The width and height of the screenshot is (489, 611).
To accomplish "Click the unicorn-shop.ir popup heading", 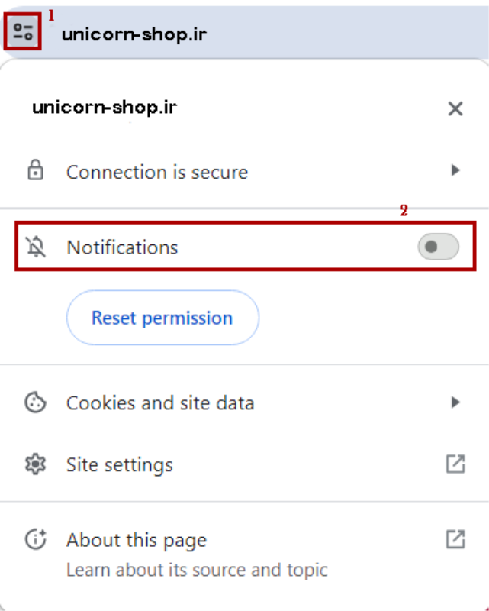I will click(105, 108).
